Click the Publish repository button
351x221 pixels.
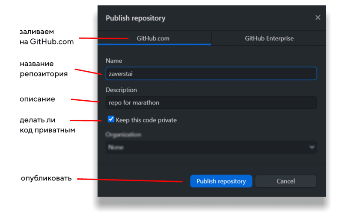[221, 181]
